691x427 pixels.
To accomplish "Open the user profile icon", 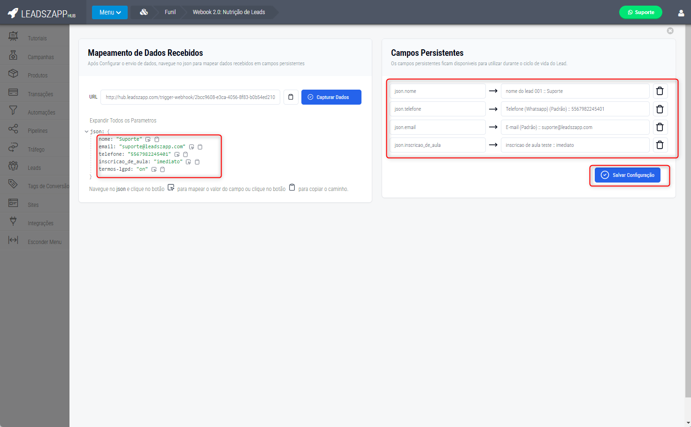I will tap(681, 13).
